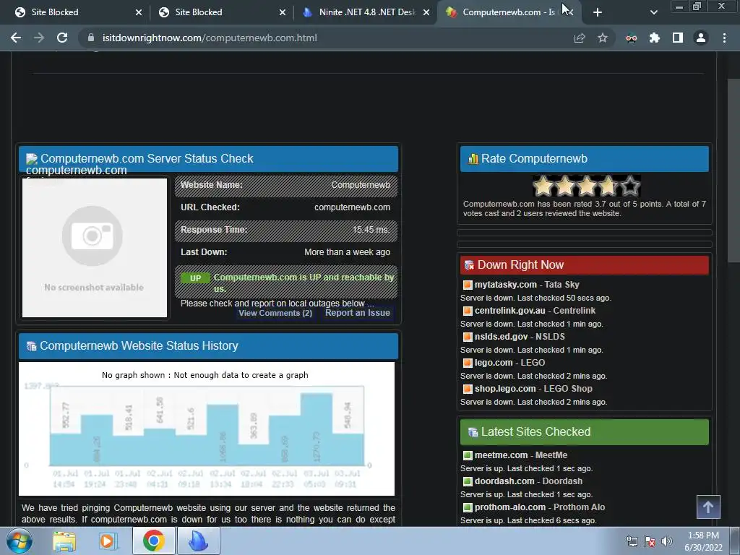Image resolution: width=740 pixels, height=555 pixels.
Task: Click the volume speaker tray icon
Action: coord(667,541)
